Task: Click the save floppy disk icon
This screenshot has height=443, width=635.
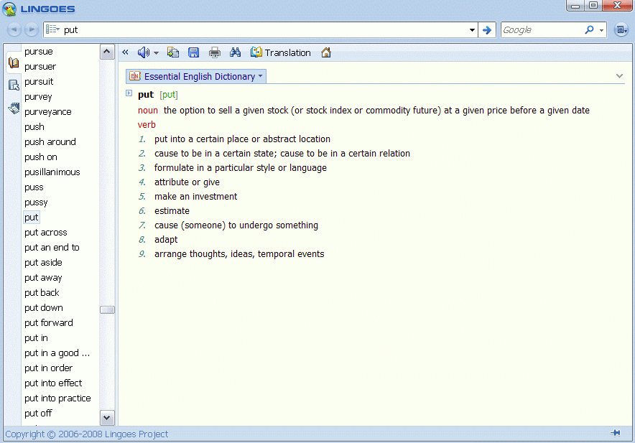Action: click(193, 52)
